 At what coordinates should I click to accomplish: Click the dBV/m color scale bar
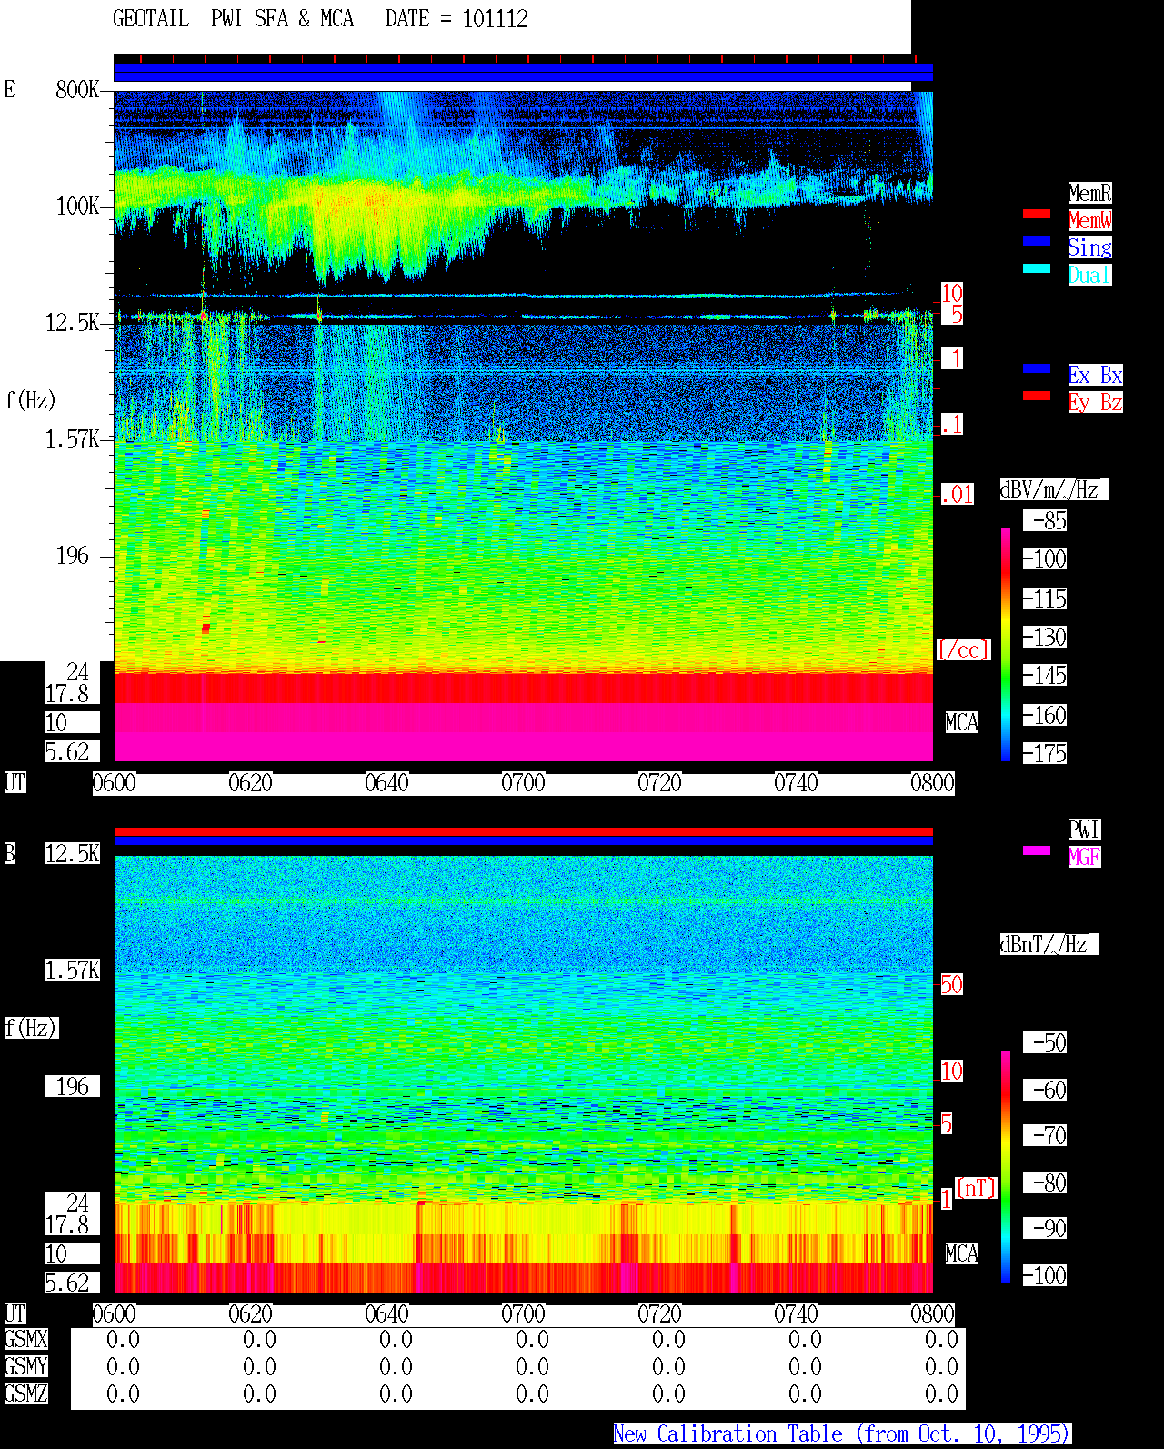click(1006, 644)
